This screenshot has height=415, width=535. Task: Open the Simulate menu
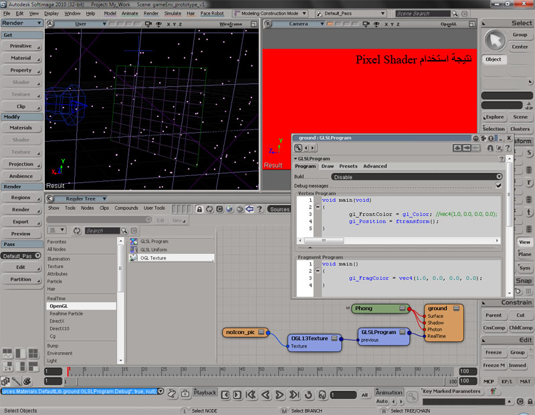(x=172, y=13)
